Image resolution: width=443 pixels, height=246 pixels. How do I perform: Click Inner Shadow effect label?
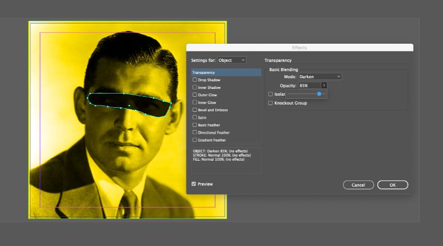(x=210, y=88)
